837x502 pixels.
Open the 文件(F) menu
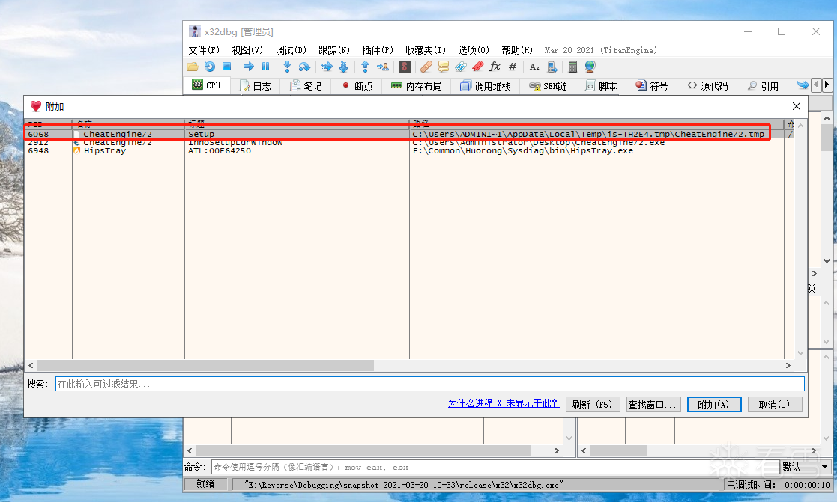(x=204, y=50)
